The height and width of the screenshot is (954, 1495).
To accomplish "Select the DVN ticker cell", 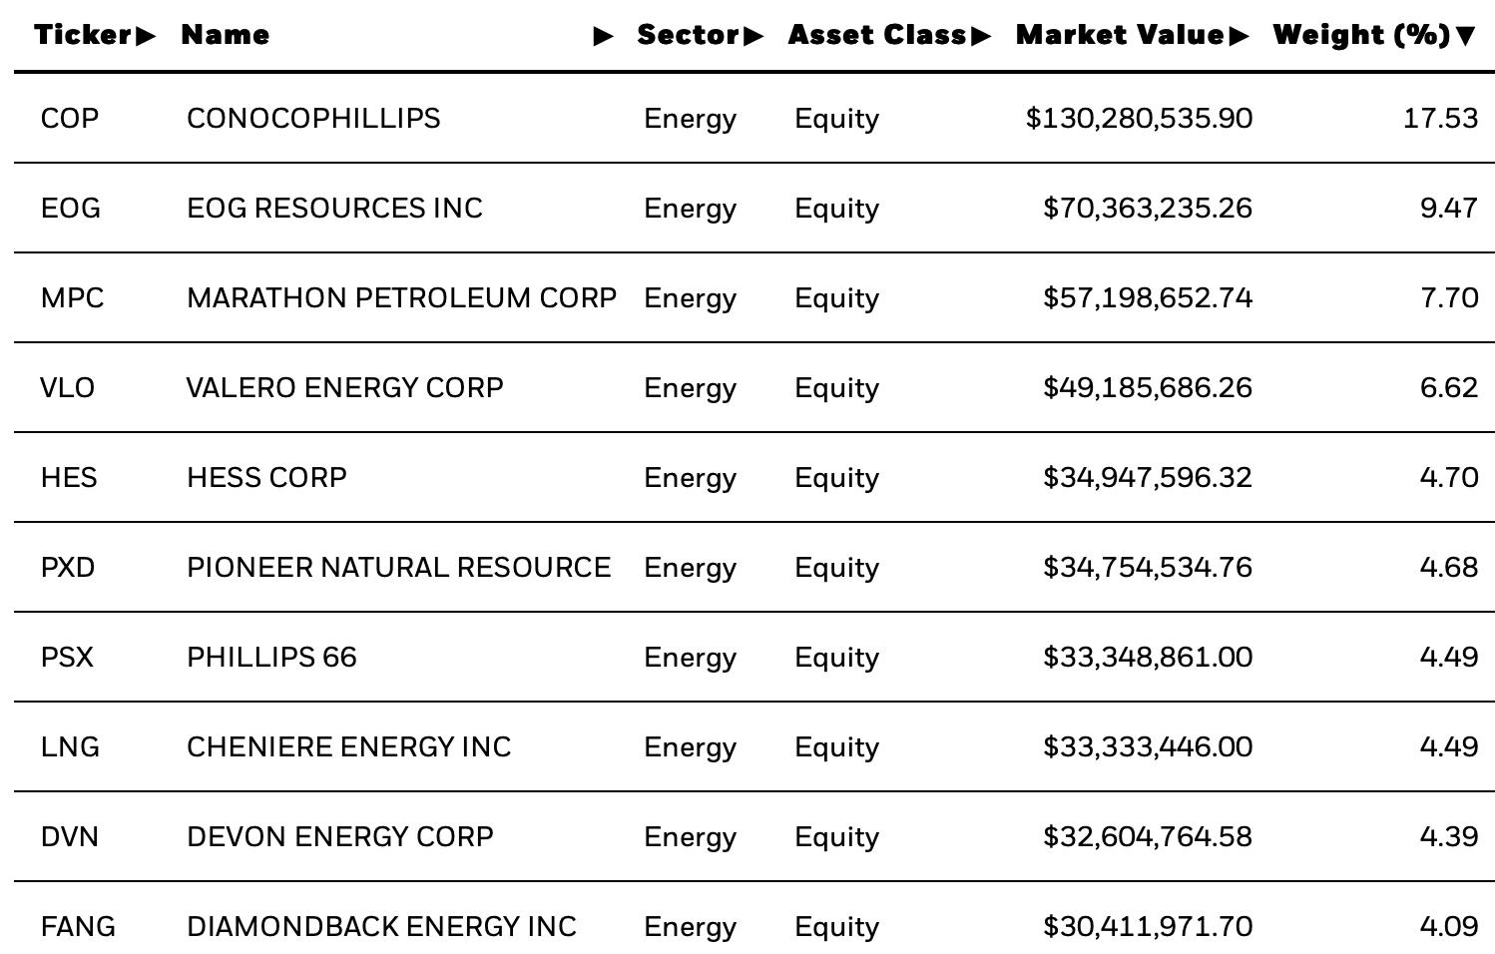I will click(70, 836).
